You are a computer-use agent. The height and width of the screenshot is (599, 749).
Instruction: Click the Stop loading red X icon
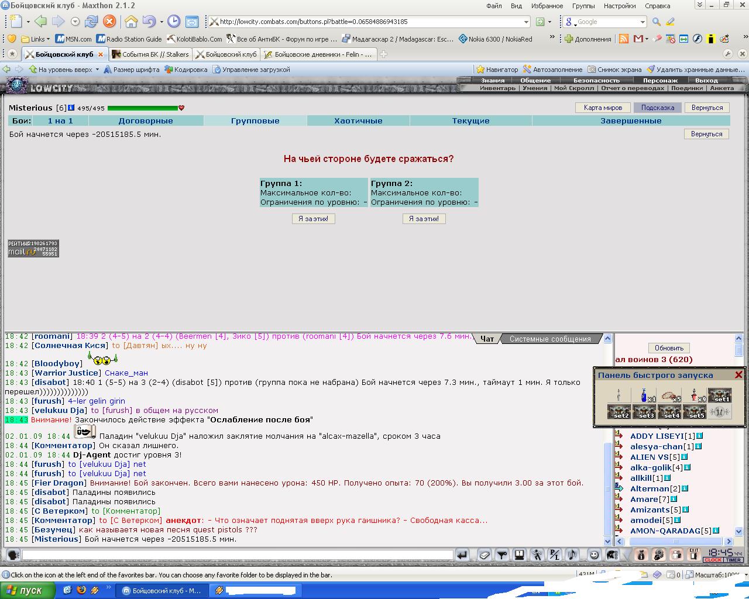pos(109,22)
